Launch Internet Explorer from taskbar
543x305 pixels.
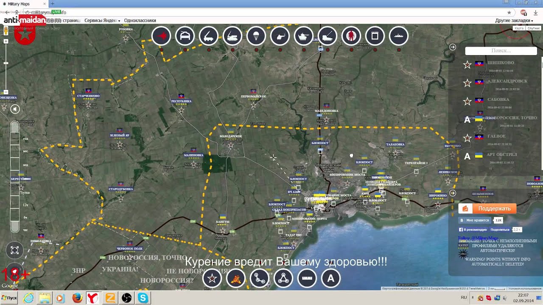[28, 298]
